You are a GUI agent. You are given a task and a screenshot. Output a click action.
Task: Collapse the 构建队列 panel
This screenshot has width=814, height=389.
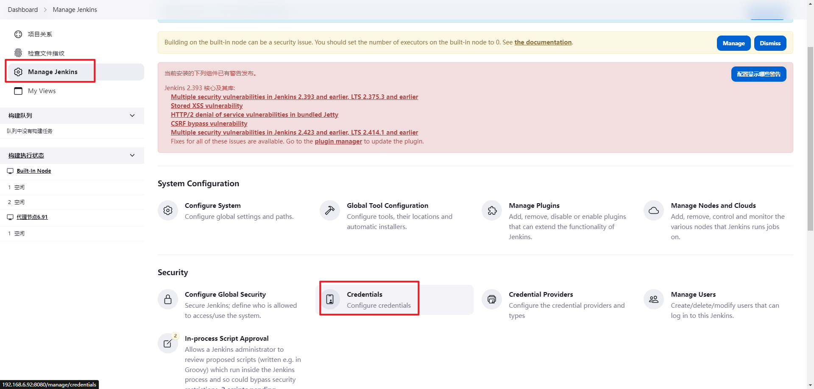(x=132, y=116)
